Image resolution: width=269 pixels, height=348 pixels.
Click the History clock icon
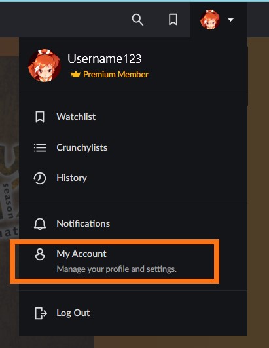click(x=40, y=178)
